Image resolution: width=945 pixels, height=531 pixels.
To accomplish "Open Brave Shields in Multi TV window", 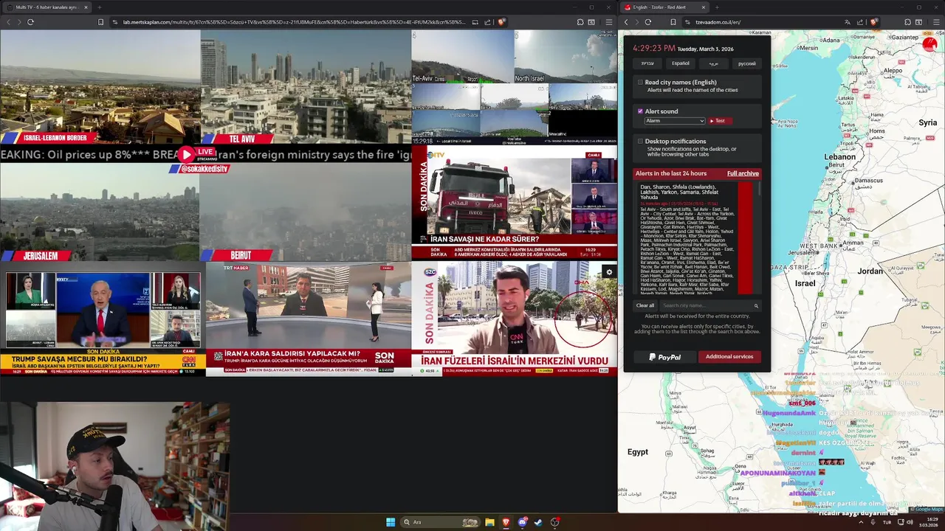I will (501, 22).
